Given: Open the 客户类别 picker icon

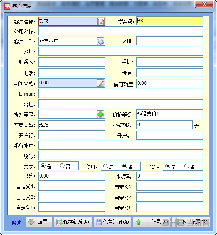Looking at the screenshot, I should point(101,41).
